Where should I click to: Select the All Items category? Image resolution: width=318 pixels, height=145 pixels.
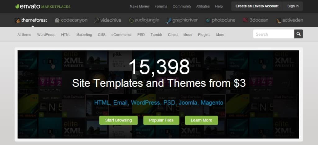24,35
